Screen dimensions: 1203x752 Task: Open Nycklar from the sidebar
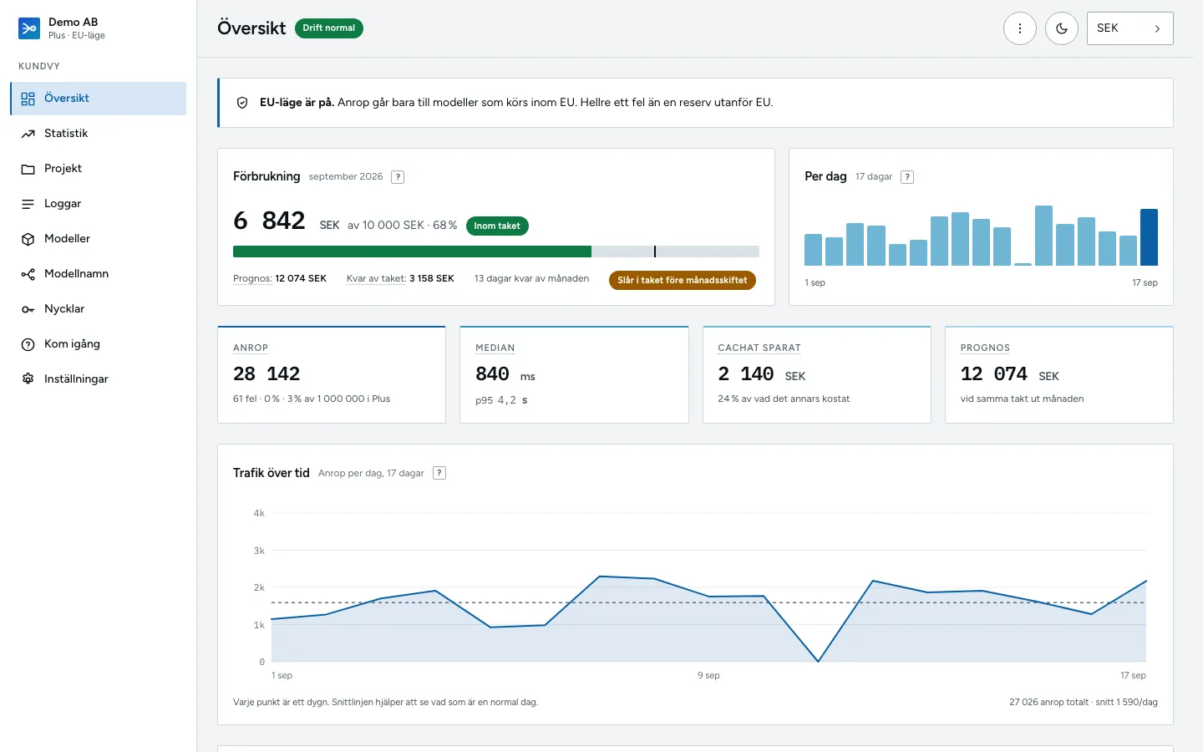(x=98, y=309)
